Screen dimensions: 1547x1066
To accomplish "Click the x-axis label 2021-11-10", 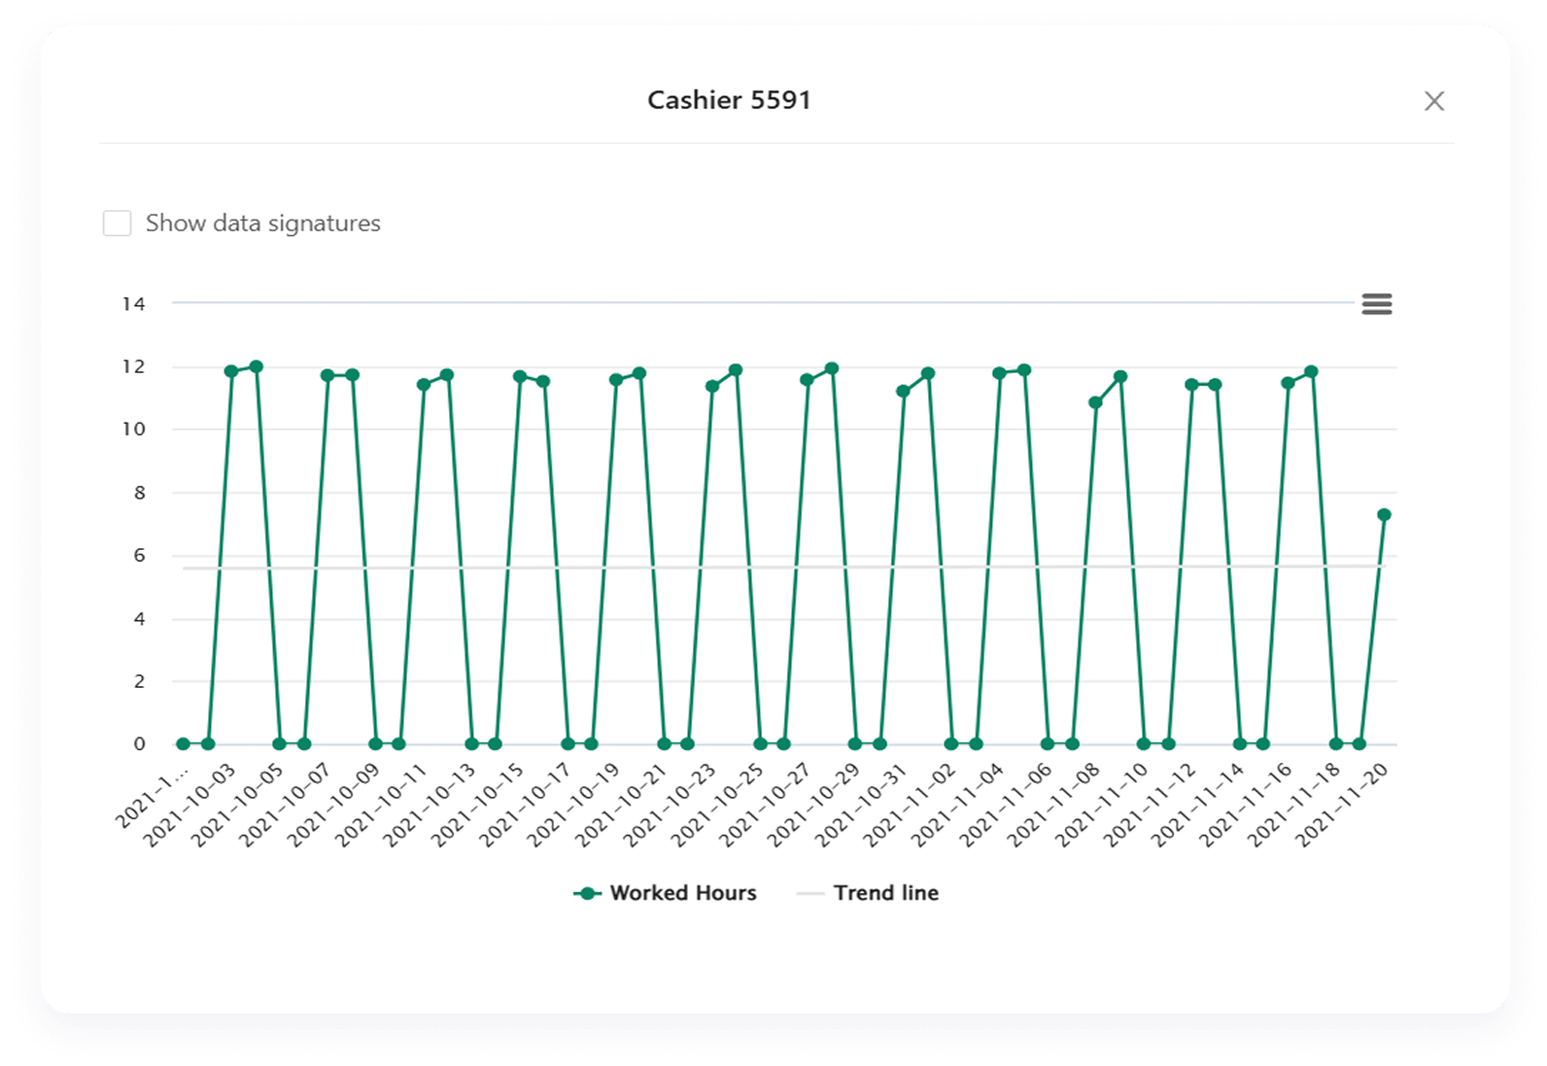I will 1103,806.
